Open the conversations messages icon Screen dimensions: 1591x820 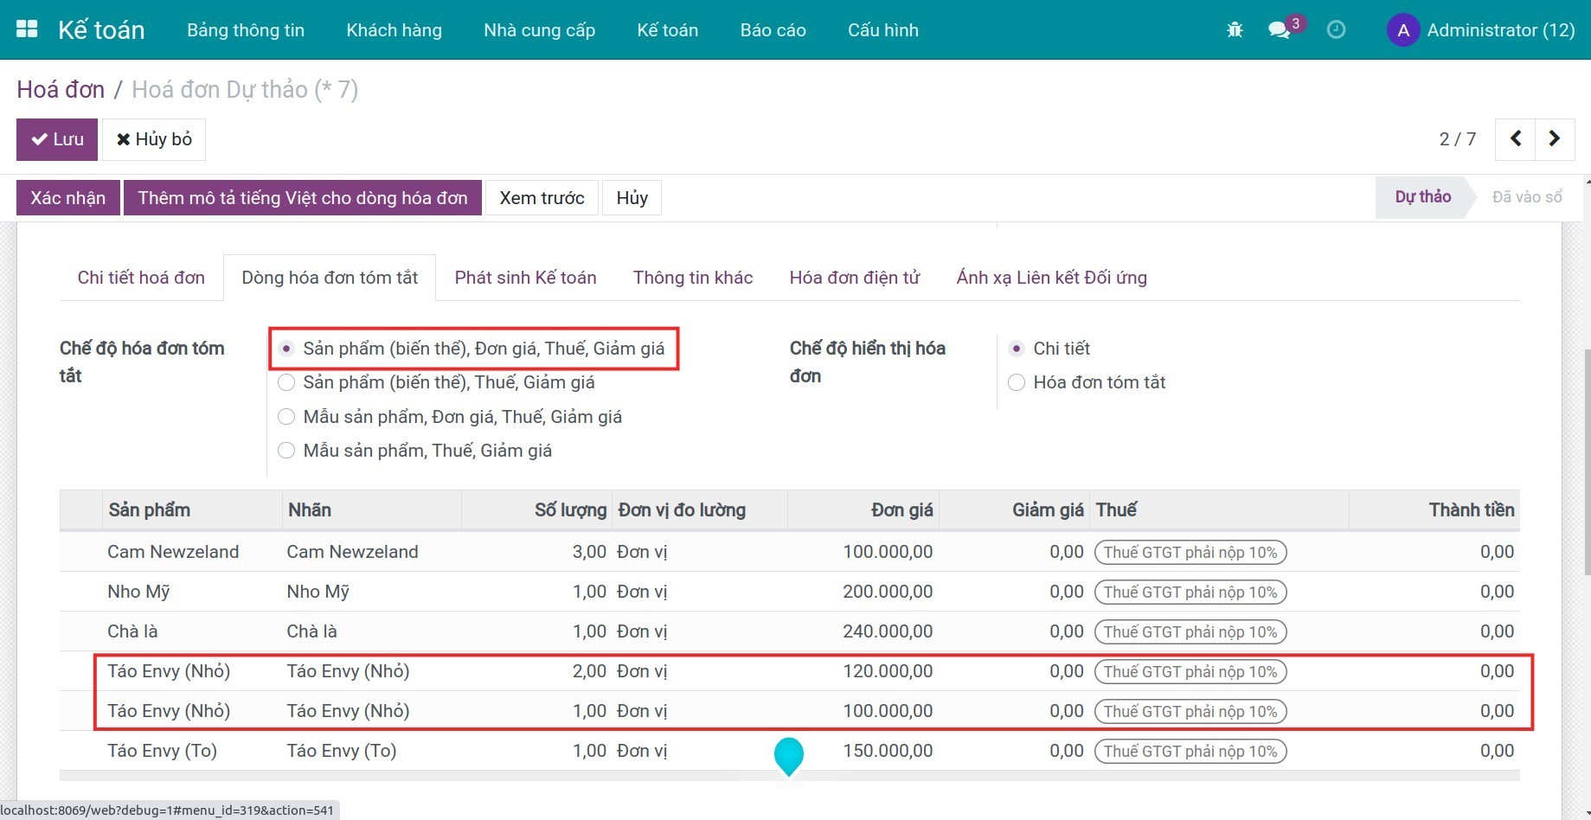coord(1279,30)
